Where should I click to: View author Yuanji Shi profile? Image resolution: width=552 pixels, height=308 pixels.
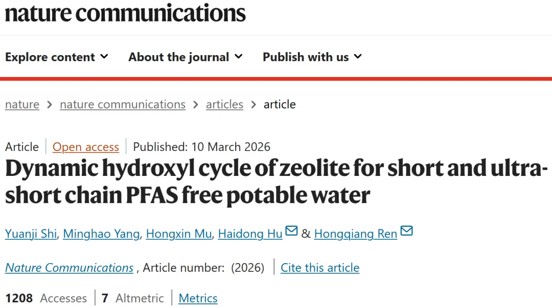tap(31, 234)
